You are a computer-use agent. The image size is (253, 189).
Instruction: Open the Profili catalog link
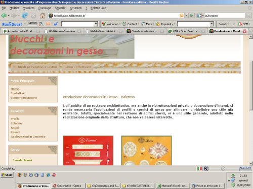point(15,119)
